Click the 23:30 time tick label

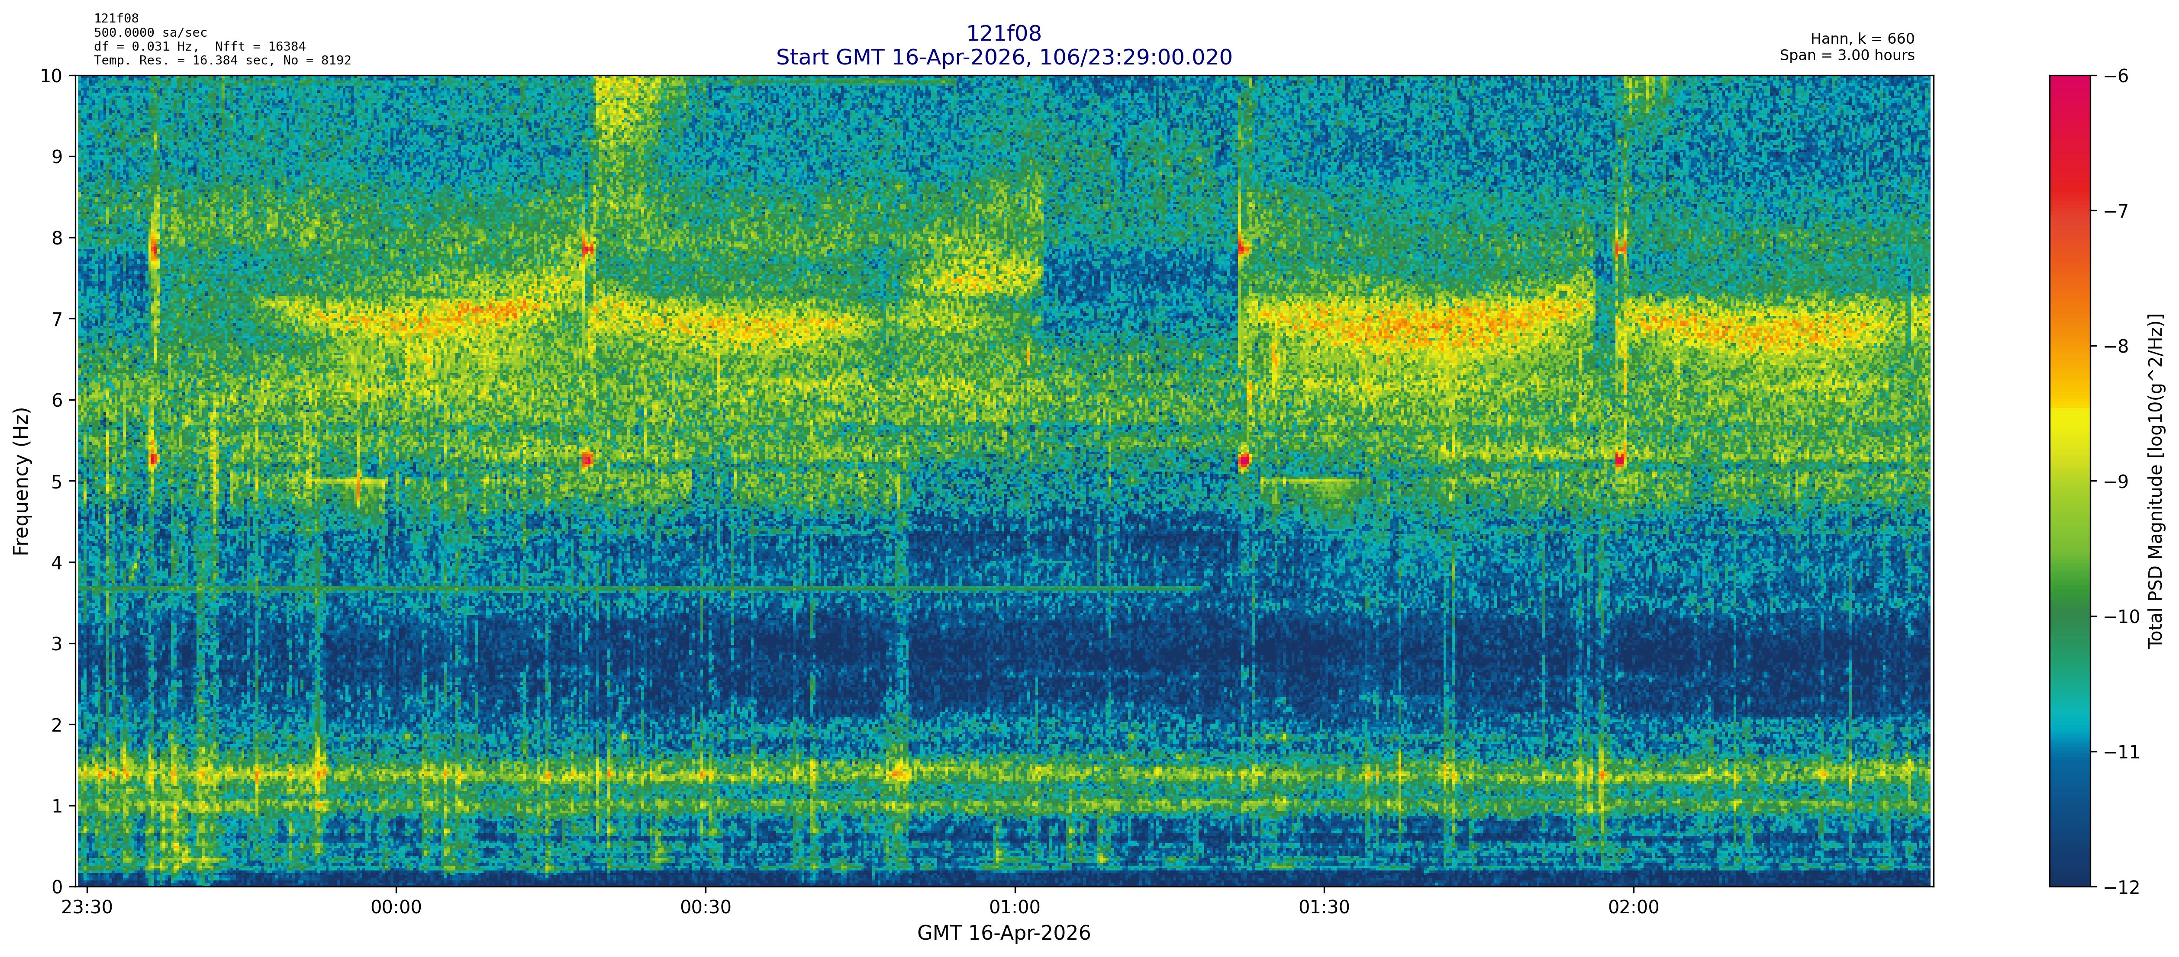click(87, 908)
